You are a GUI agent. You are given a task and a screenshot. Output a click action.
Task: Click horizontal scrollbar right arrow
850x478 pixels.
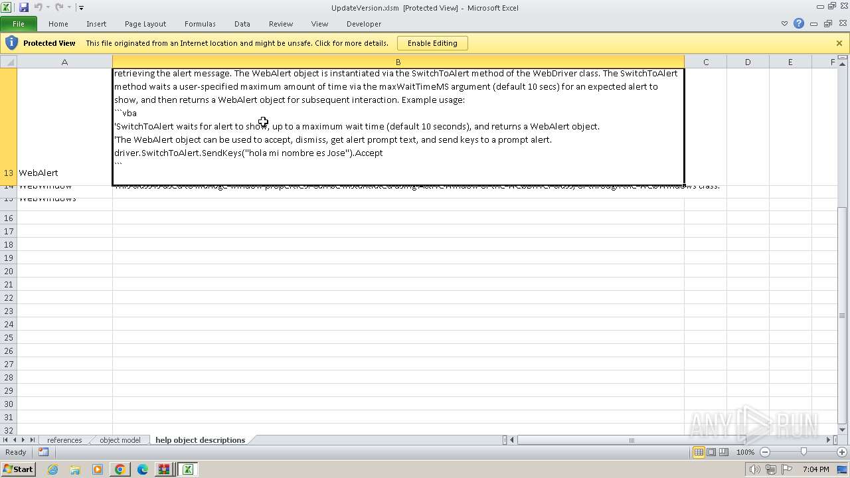coord(829,440)
